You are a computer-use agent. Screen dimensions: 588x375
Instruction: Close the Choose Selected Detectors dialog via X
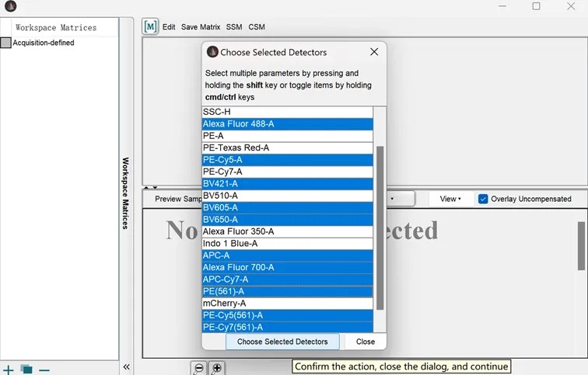click(374, 52)
